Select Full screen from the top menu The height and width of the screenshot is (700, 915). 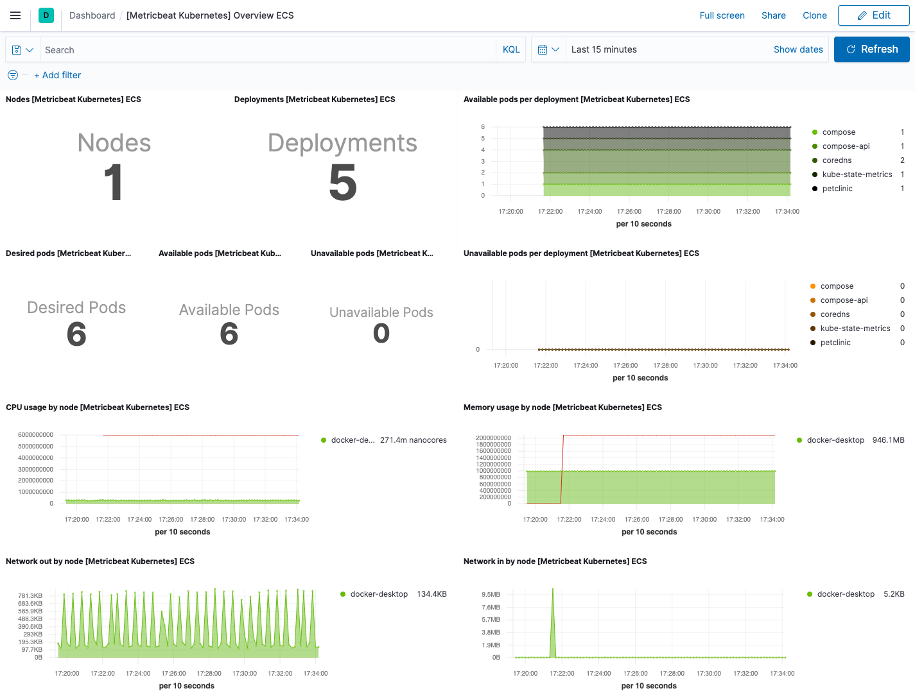(722, 15)
